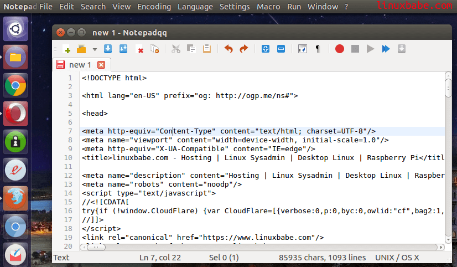Viewport: 457px width, 267px height.
Task: Click the Cut scissors icon
Action: coord(176,49)
